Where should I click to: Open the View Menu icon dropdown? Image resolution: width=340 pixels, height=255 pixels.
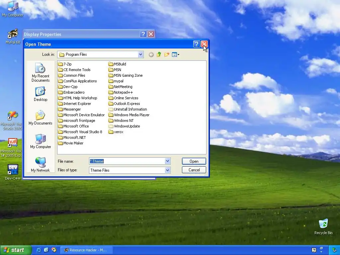click(x=175, y=54)
